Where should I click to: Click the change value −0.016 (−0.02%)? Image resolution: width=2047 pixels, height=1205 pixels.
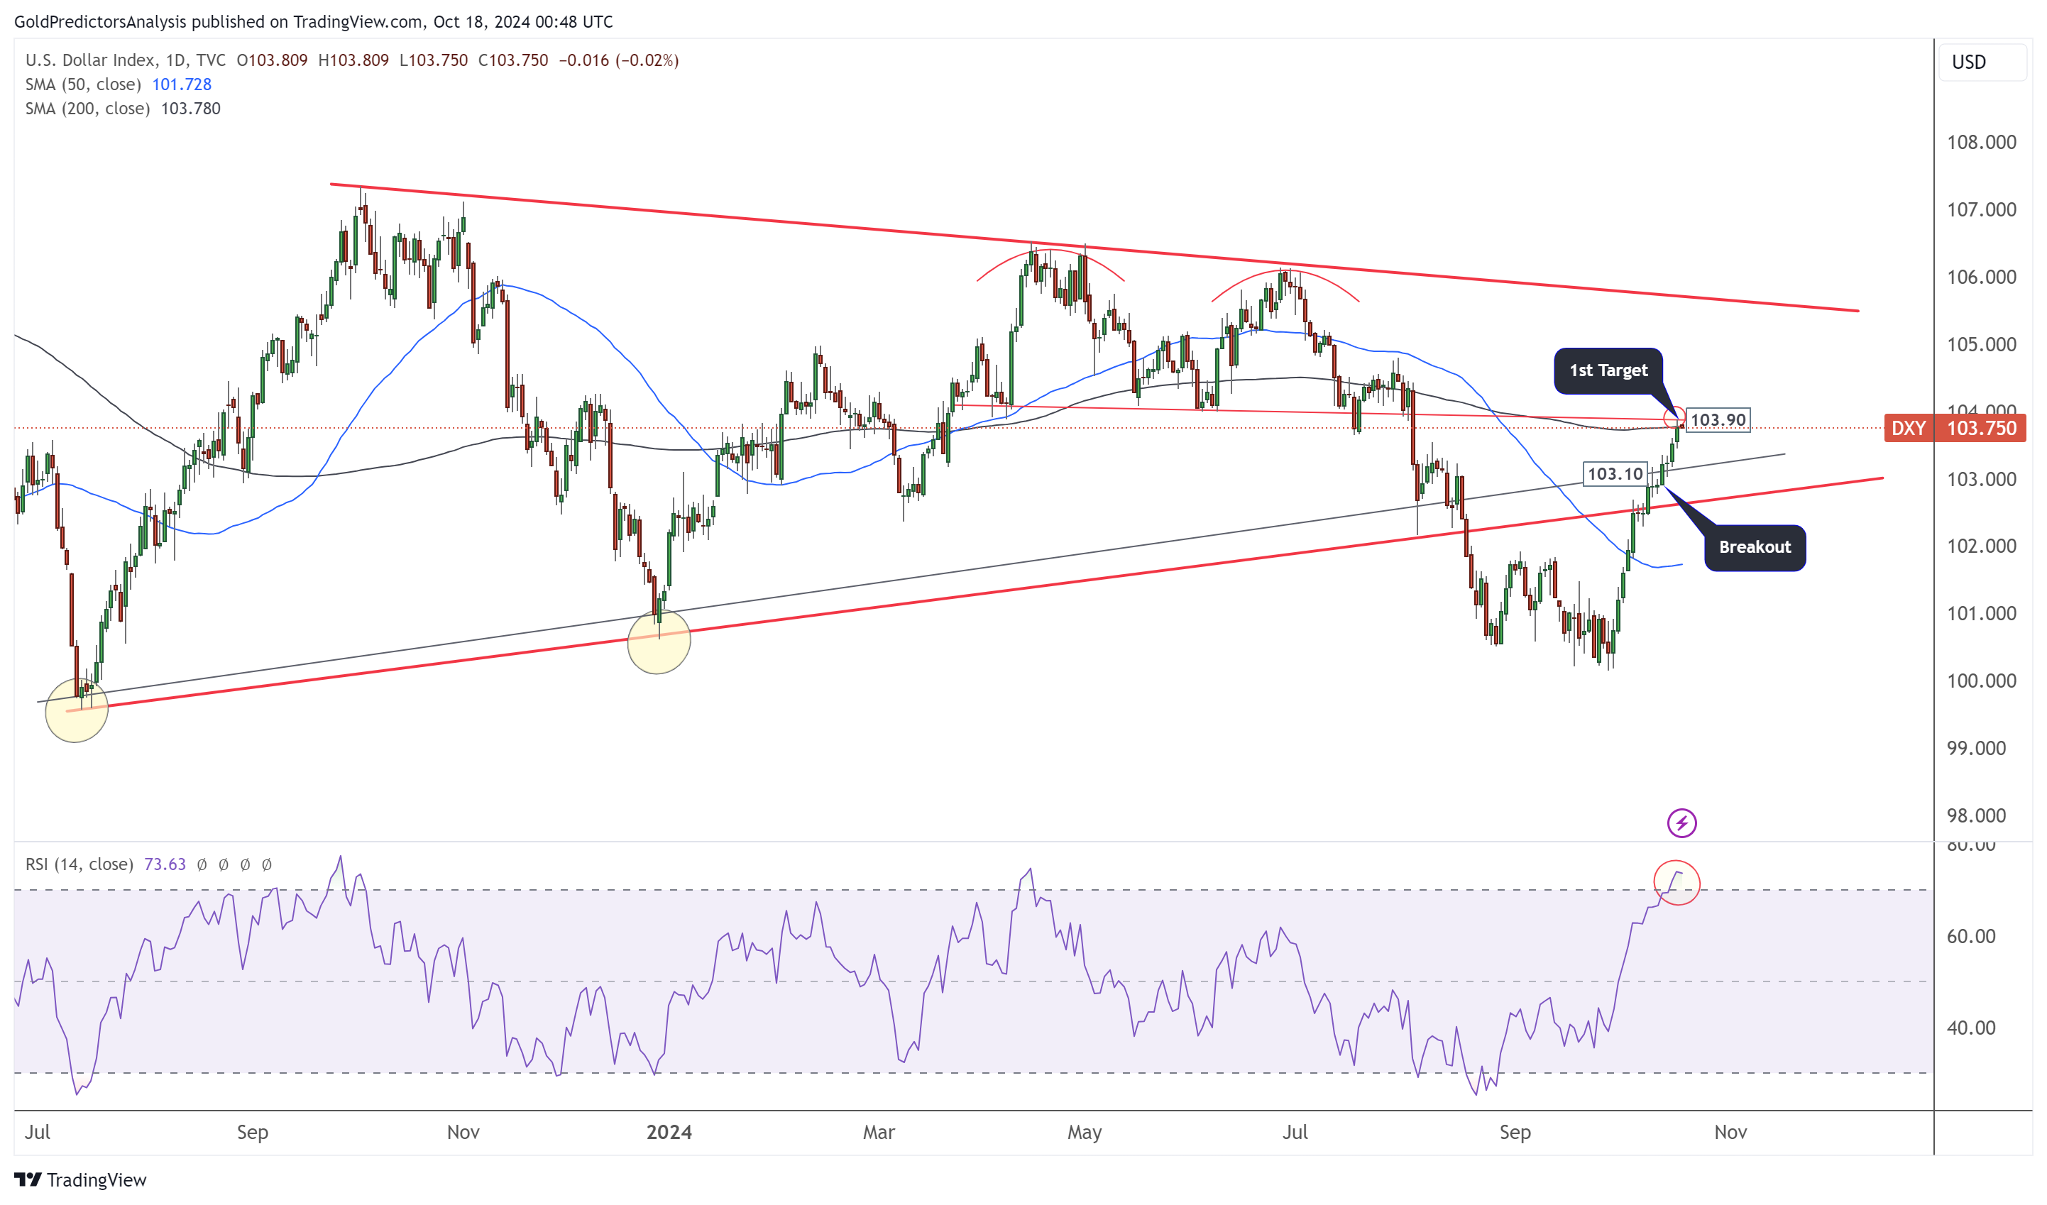[618, 60]
